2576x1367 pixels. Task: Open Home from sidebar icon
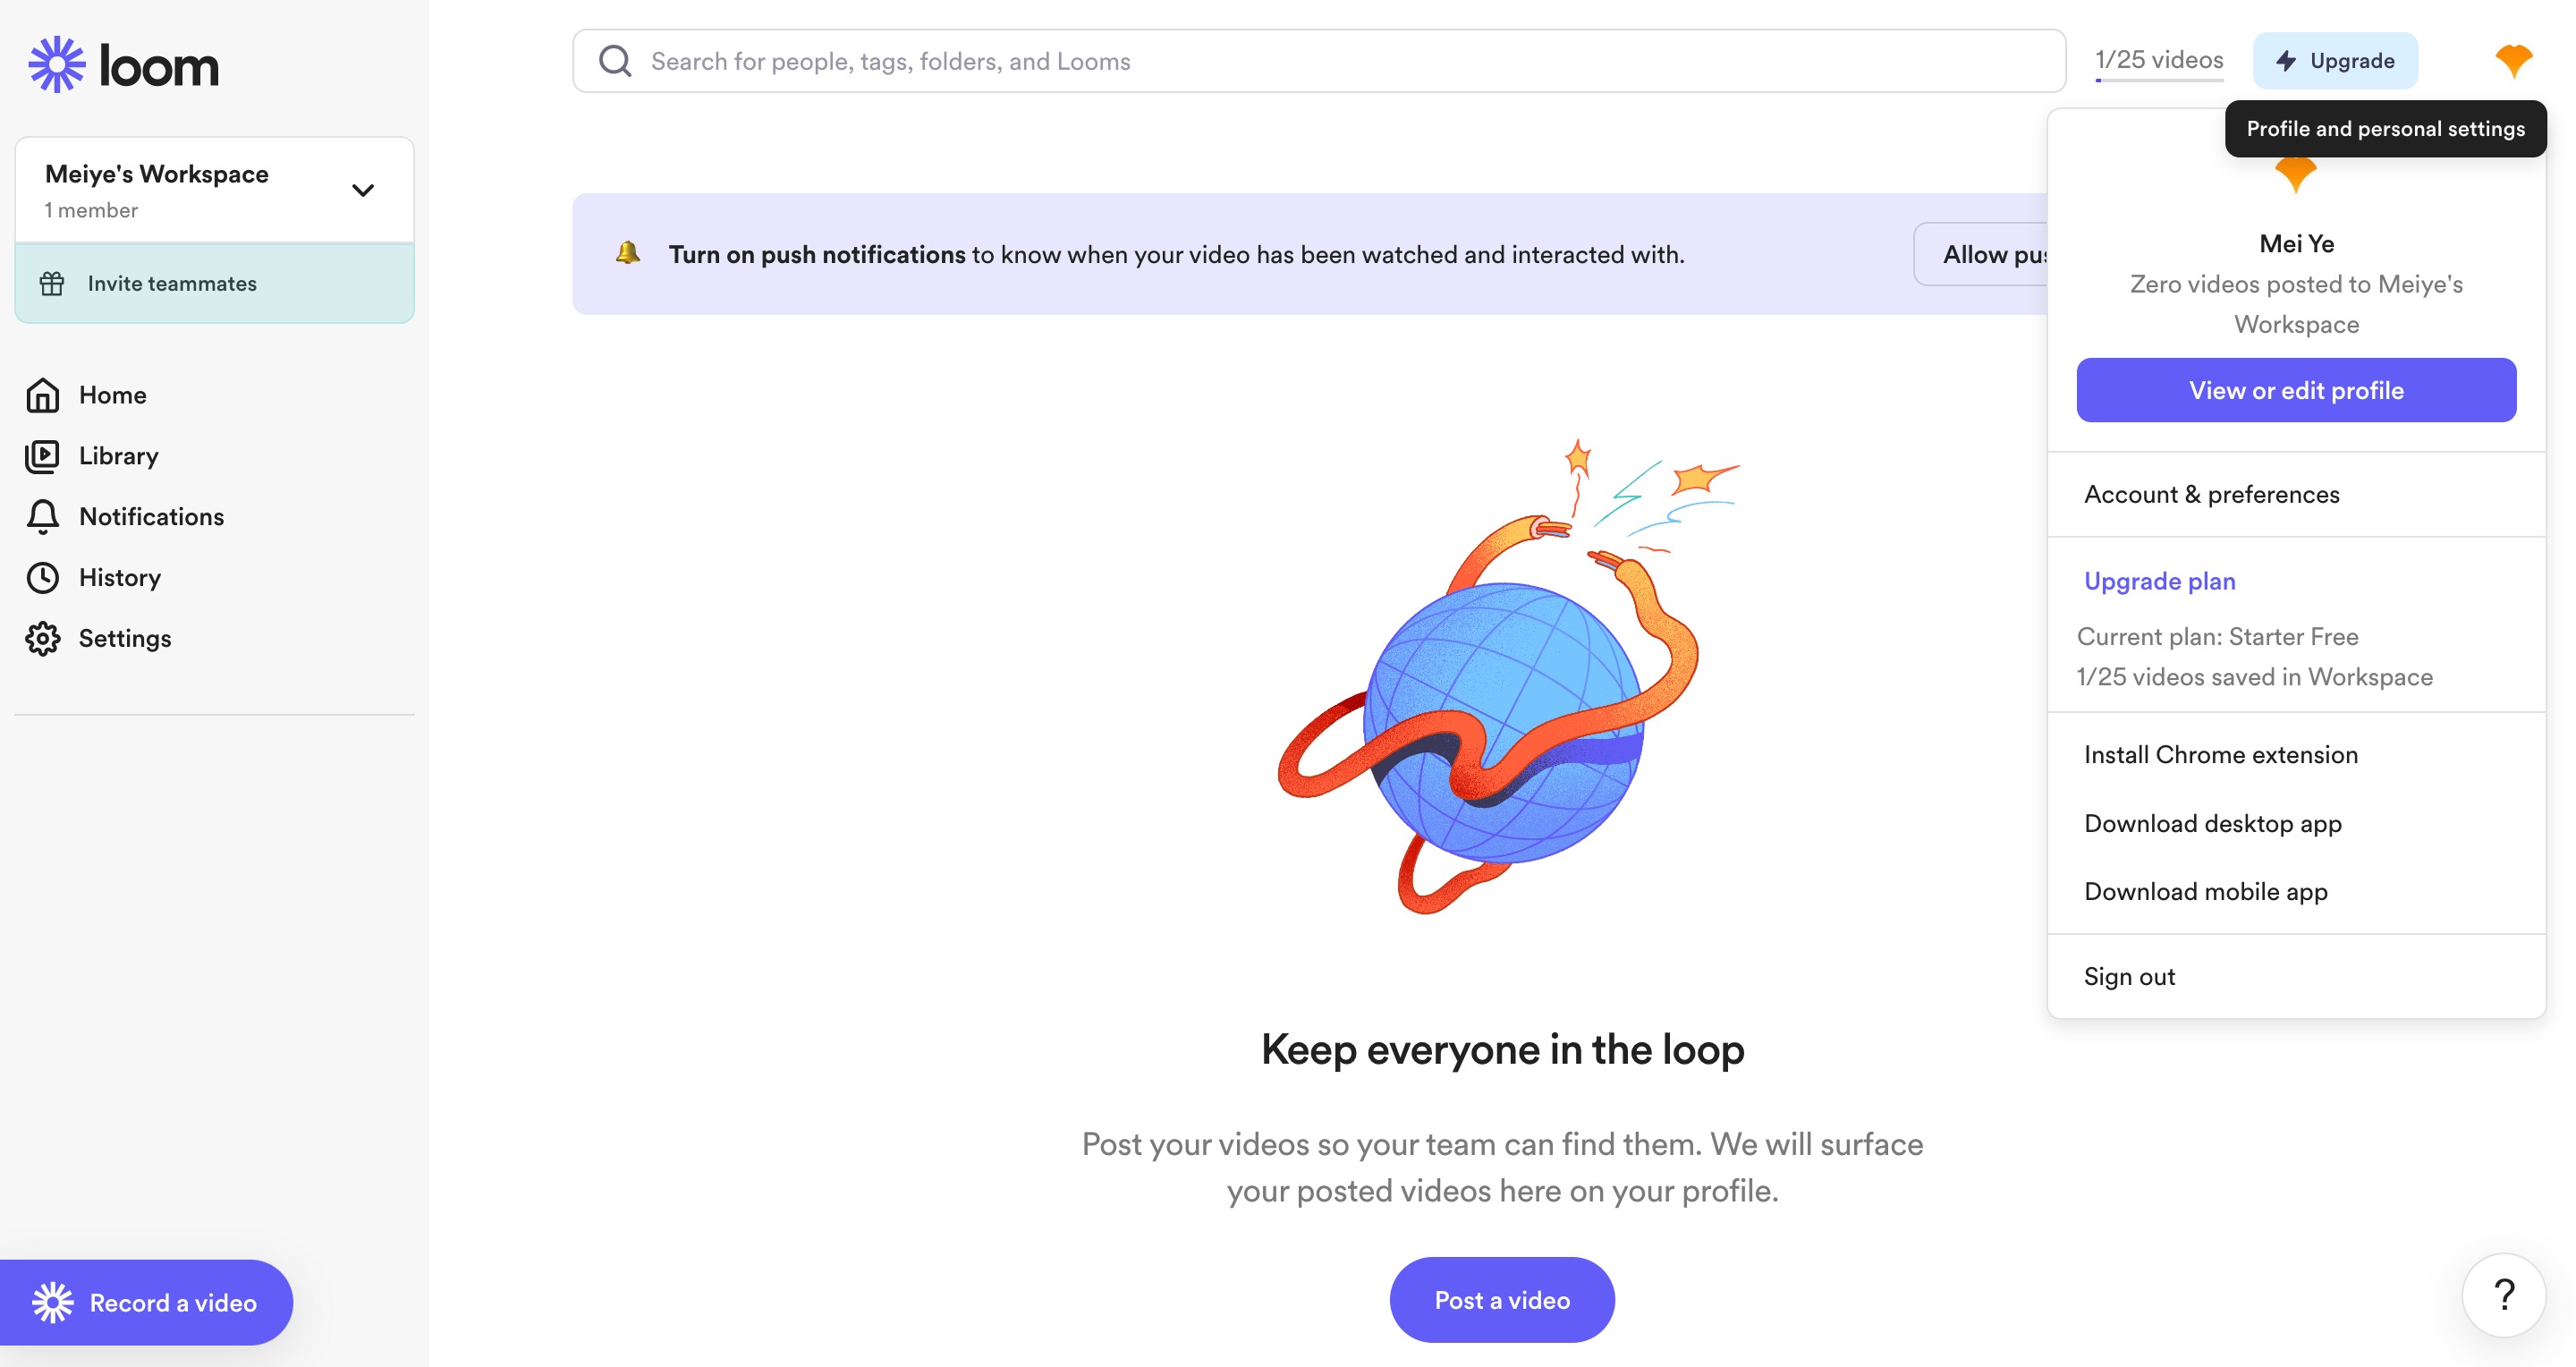(43, 395)
